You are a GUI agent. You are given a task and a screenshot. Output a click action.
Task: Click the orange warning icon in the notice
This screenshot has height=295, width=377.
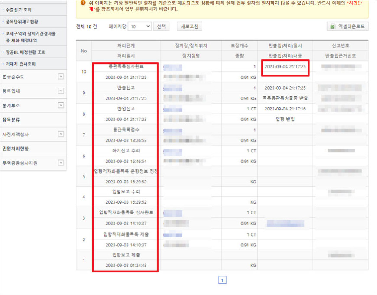[83, 2]
